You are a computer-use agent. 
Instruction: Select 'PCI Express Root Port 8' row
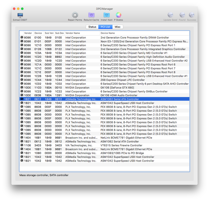[104, 72]
